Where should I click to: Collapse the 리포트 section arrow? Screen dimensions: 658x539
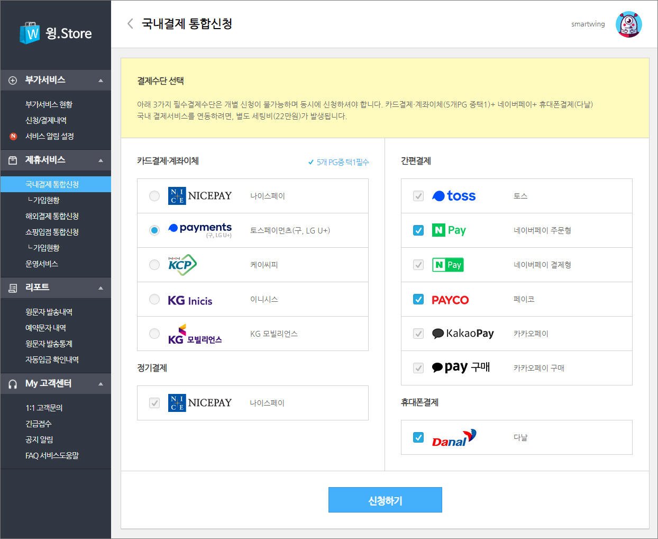(100, 288)
